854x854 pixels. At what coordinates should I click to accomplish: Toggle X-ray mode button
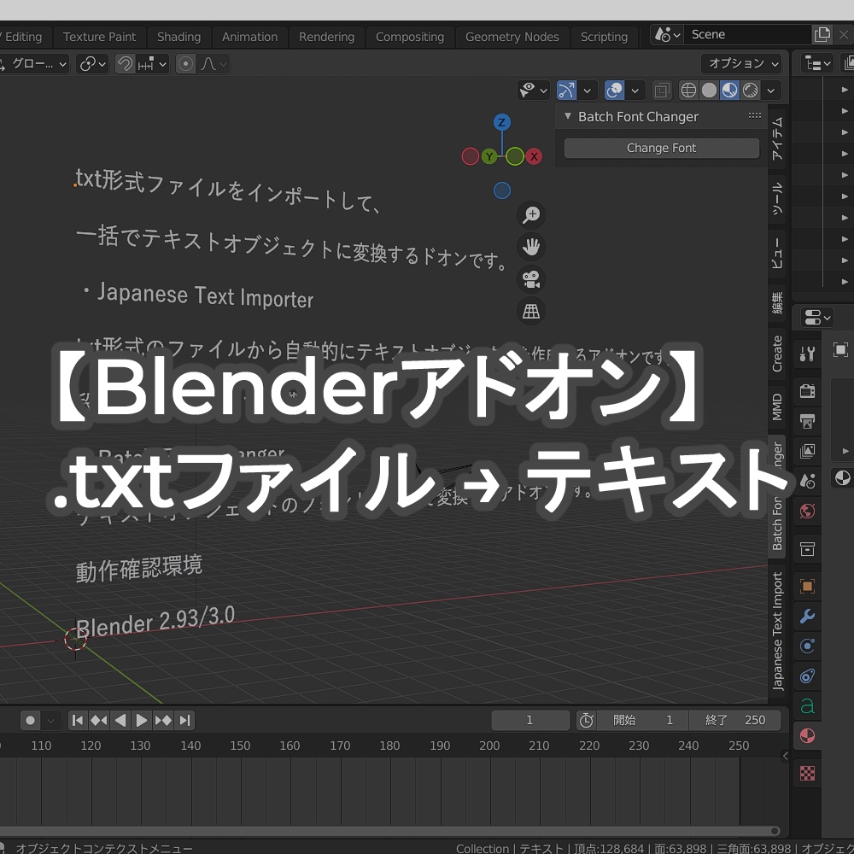click(662, 91)
